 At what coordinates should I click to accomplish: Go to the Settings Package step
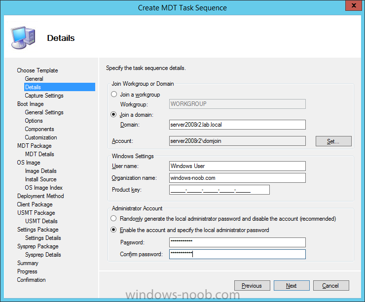[37, 230]
